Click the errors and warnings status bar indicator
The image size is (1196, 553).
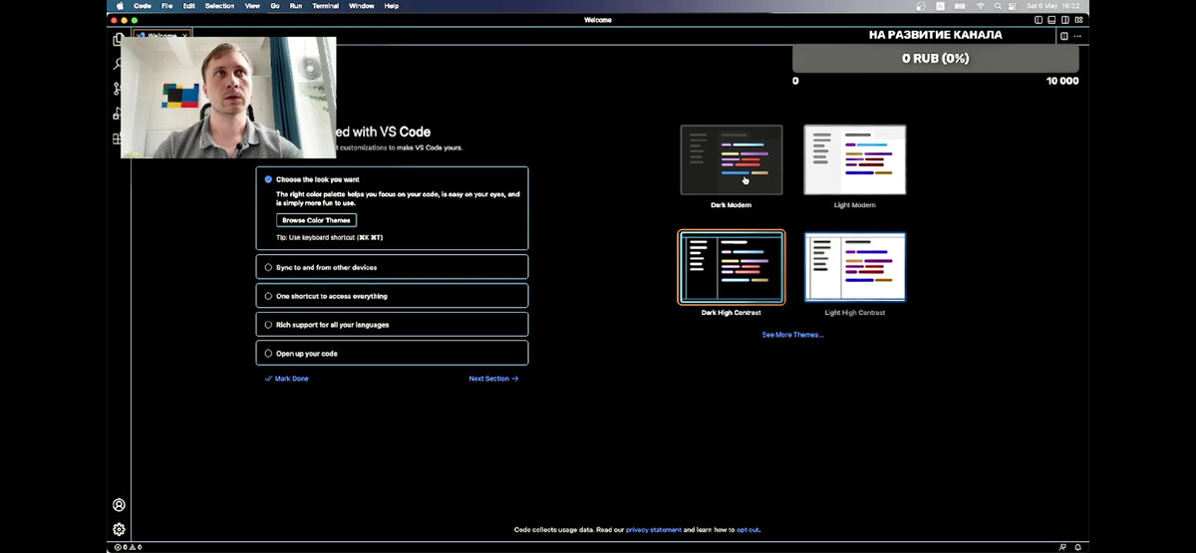(128, 547)
